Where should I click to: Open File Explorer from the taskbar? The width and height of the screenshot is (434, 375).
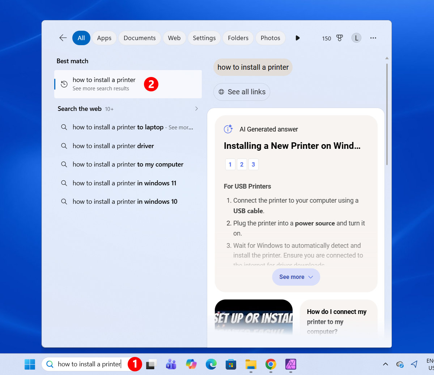click(x=251, y=364)
